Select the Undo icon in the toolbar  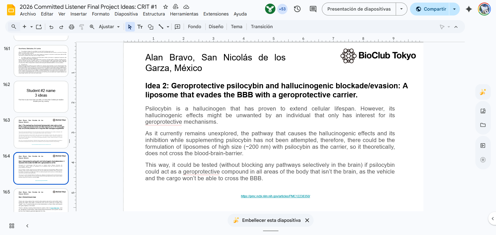[x=51, y=27]
